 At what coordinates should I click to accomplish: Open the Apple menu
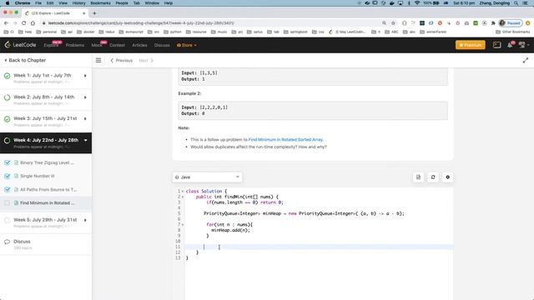point(8,3)
